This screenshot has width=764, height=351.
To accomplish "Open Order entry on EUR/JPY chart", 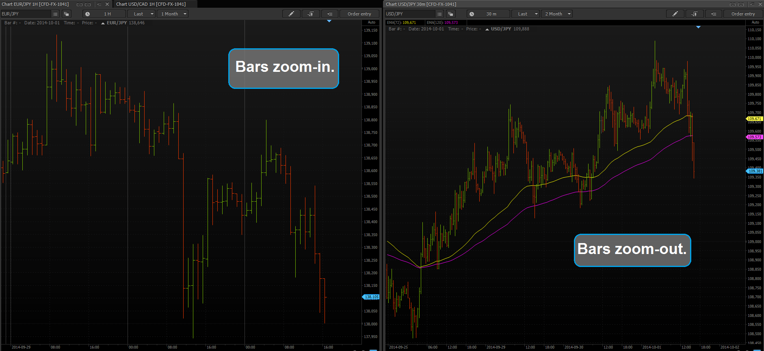I will click(x=359, y=14).
